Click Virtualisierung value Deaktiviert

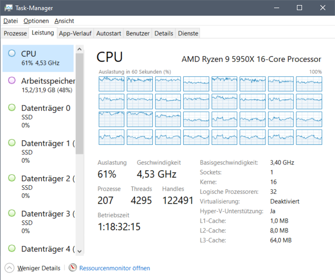(285, 202)
